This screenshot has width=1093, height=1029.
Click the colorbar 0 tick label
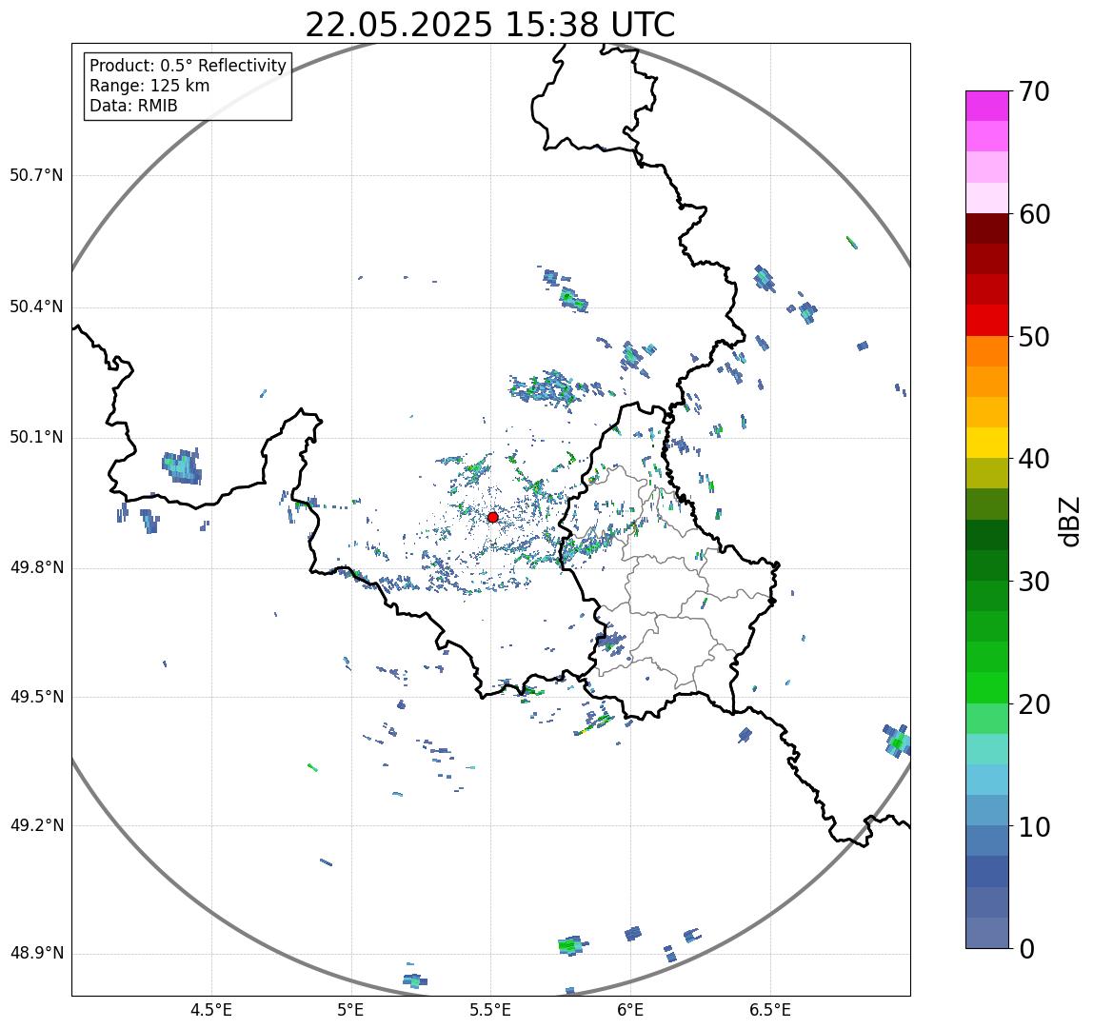point(1026,949)
